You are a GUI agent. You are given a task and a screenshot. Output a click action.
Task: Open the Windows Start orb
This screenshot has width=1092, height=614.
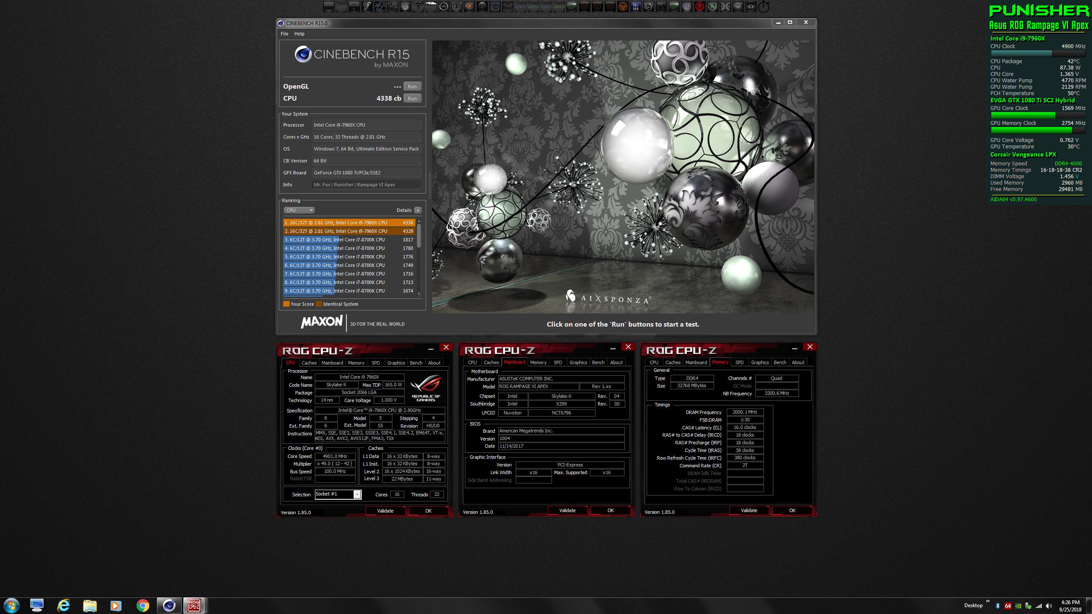point(11,605)
